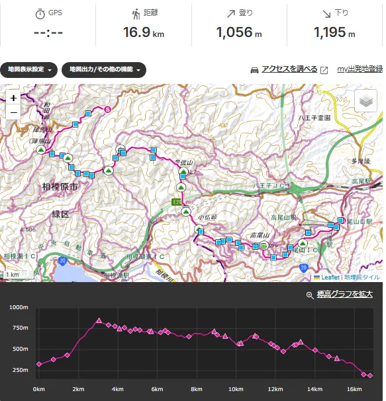The width and height of the screenshot is (386, 401).
Task: Open the my出発地登録 link
Action: (x=360, y=69)
